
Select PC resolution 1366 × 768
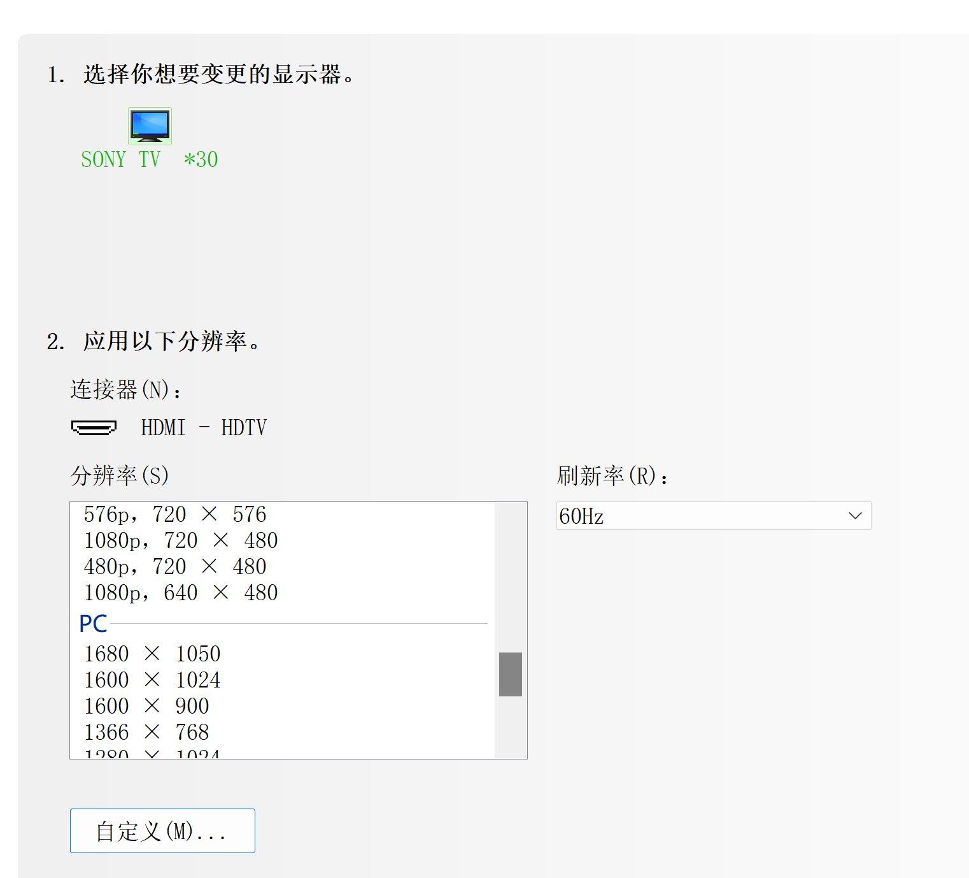tap(146, 732)
